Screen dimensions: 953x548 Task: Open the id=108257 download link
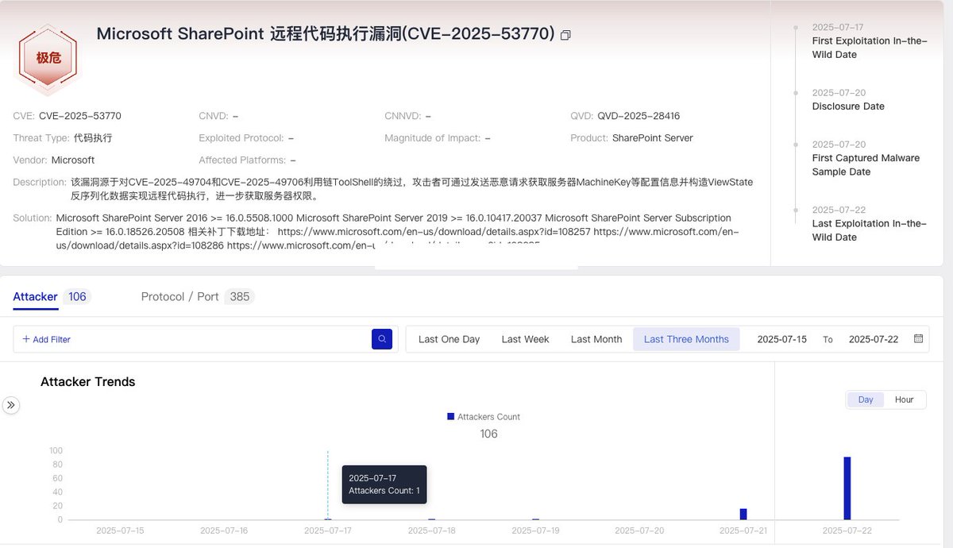tap(433, 232)
